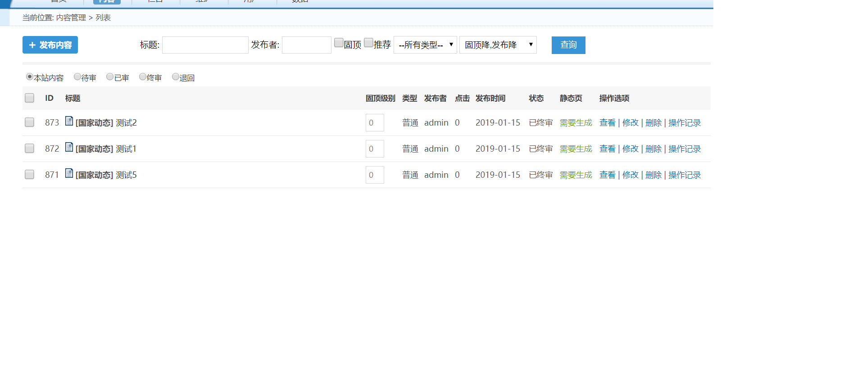
Task: Focus the 发布者 input field
Action: pos(307,45)
